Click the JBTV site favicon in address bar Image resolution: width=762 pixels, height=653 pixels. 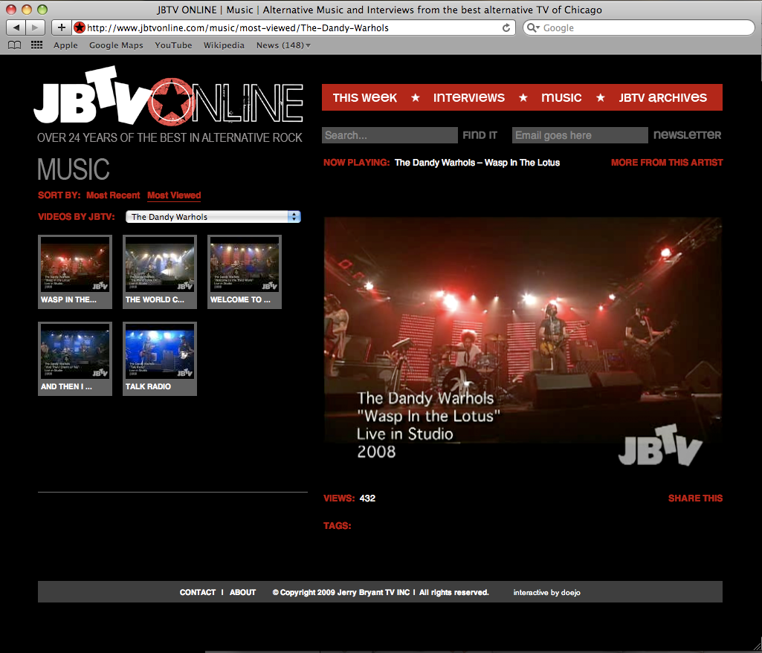(80, 27)
